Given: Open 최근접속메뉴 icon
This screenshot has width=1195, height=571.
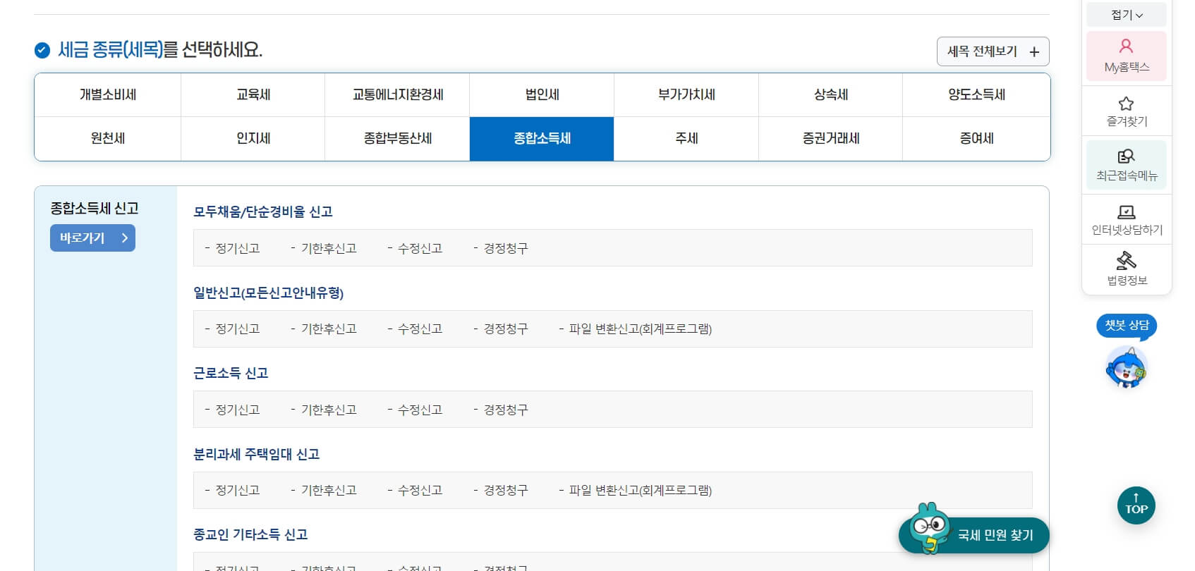Looking at the screenshot, I should (1126, 156).
